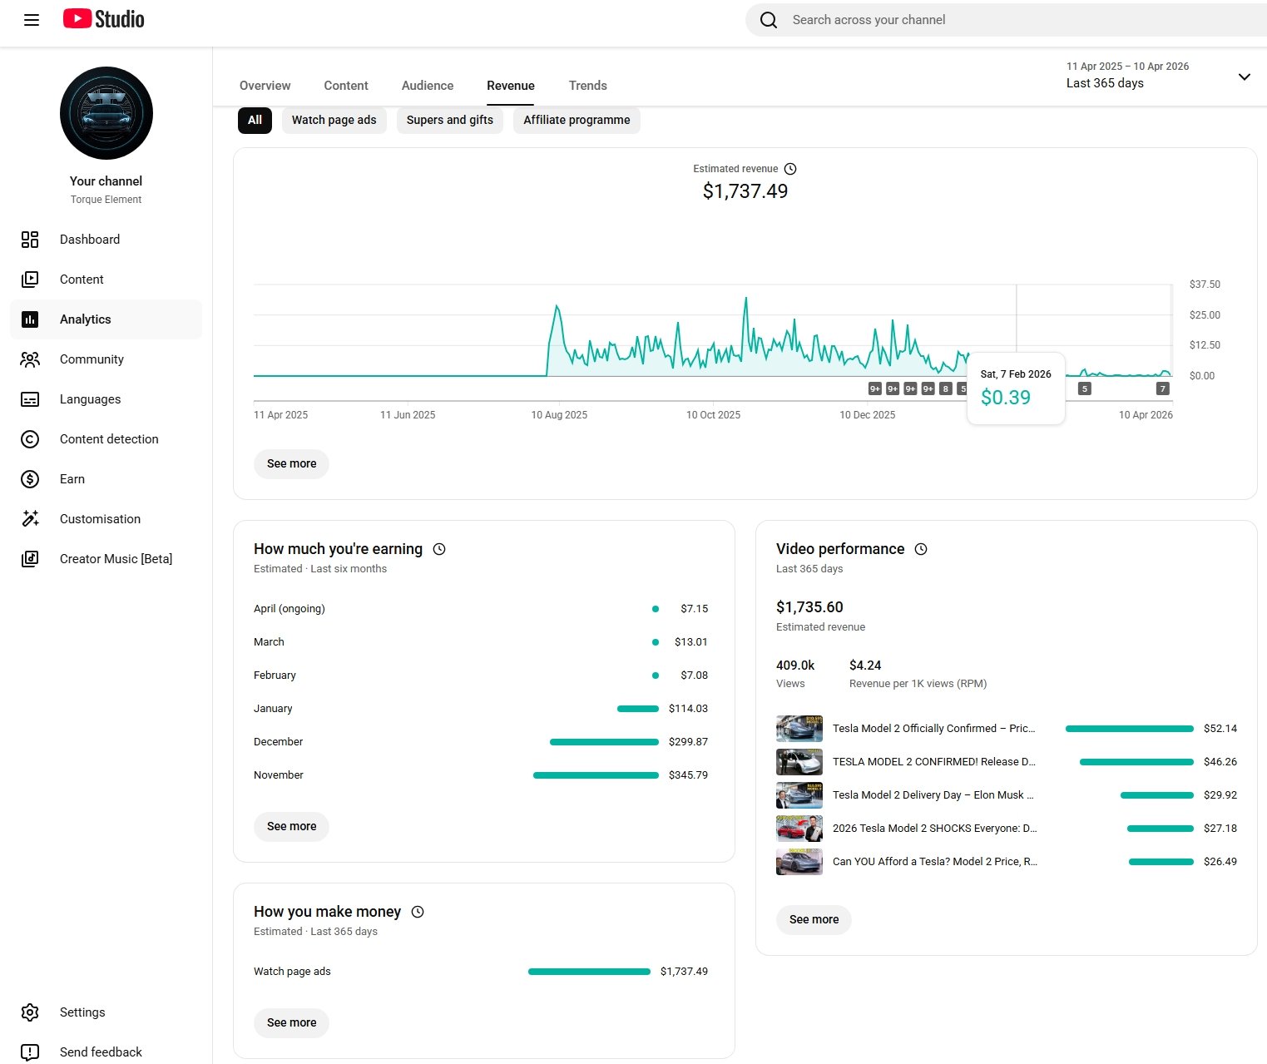Expand See more under revenue chart
Image resolution: width=1267 pixels, height=1064 pixels.
click(x=291, y=463)
